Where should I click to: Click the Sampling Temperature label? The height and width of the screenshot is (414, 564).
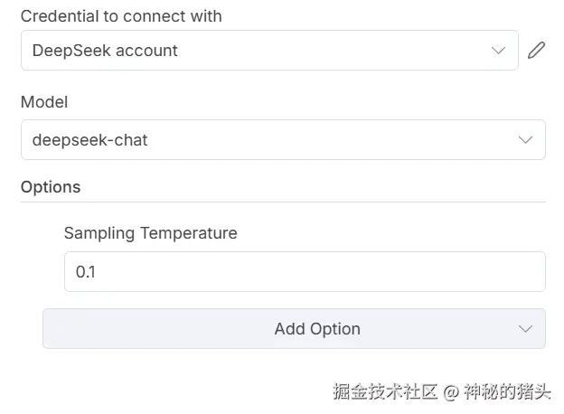click(x=150, y=232)
